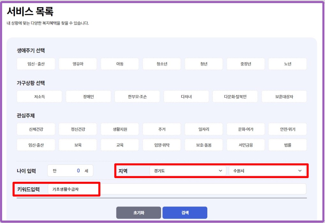Click the blue 검색 search button
The image size is (325, 223).
[x=185, y=213]
